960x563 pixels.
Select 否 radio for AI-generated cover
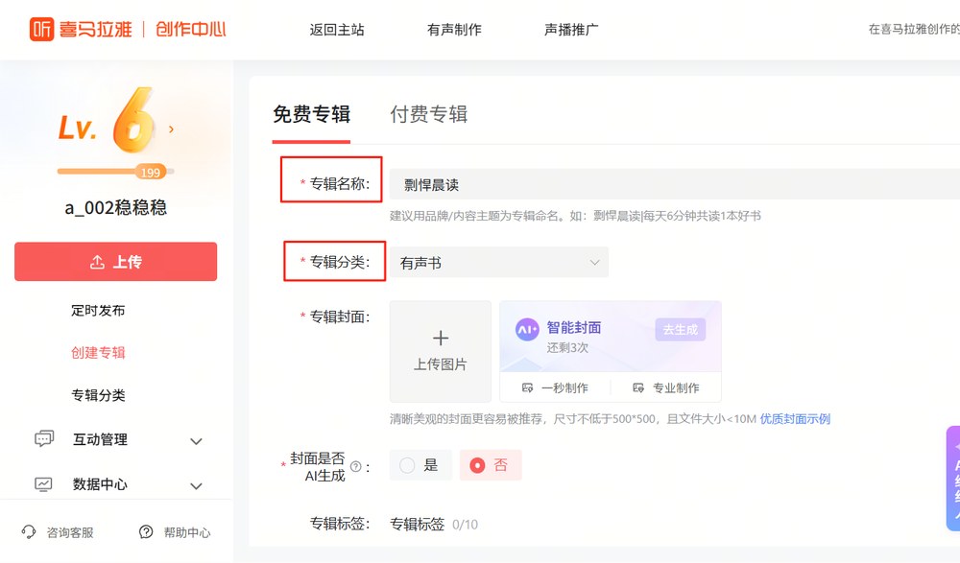pos(477,465)
